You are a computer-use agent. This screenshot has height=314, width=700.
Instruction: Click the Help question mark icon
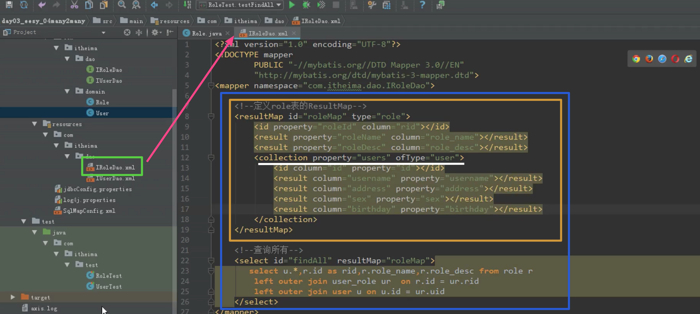tap(422, 5)
